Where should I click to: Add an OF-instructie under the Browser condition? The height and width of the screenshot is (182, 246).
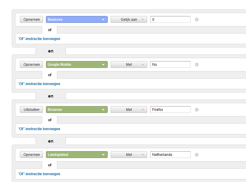click(x=39, y=129)
